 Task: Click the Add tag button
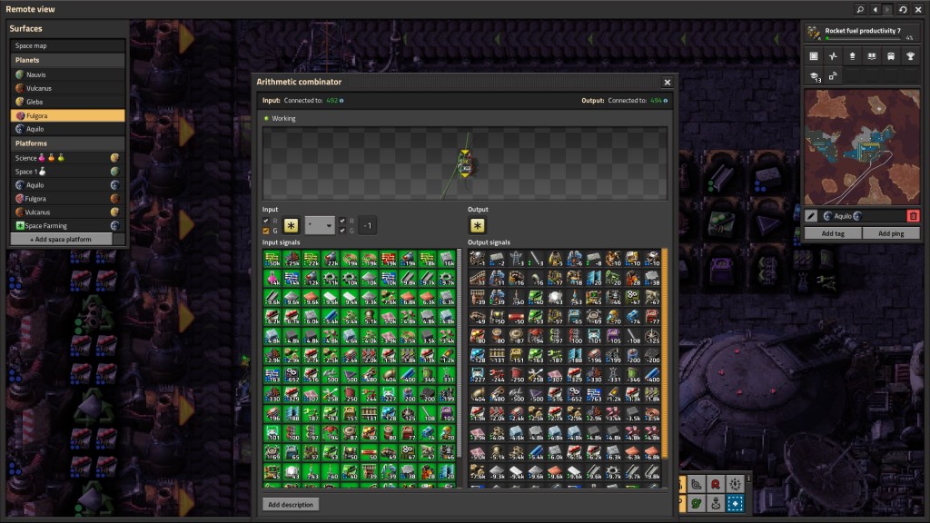point(833,232)
